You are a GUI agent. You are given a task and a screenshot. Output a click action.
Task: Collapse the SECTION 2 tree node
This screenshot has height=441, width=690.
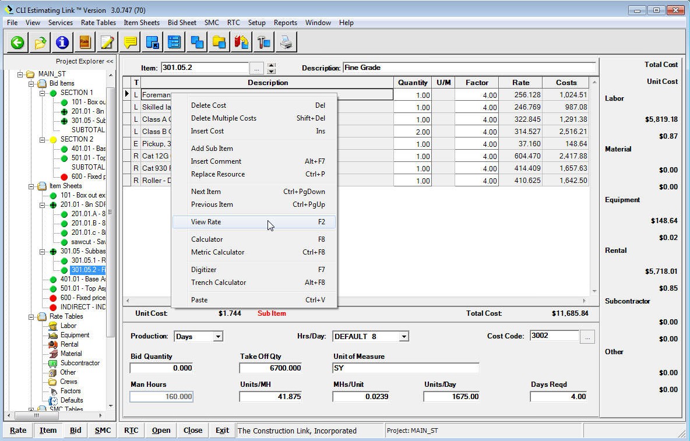(42, 139)
